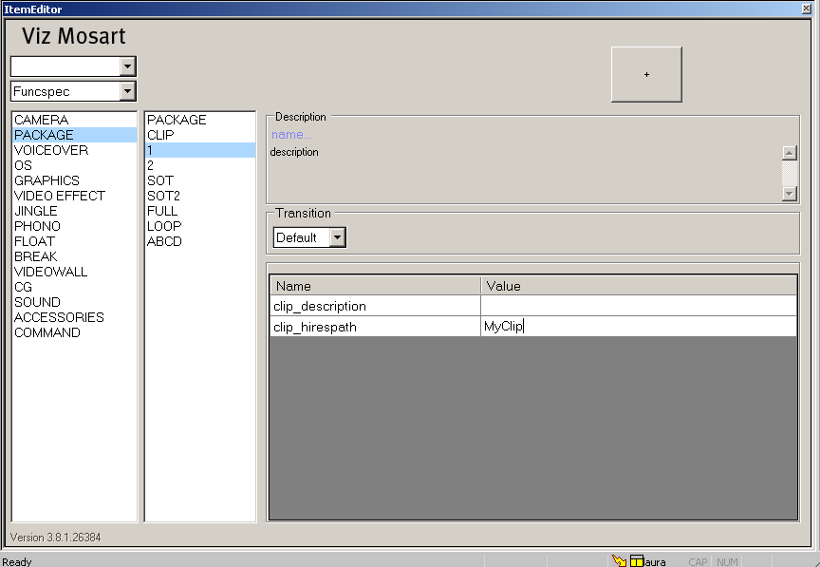Expand the Funcspec dropdown
820x567 pixels.
[x=128, y=91]
